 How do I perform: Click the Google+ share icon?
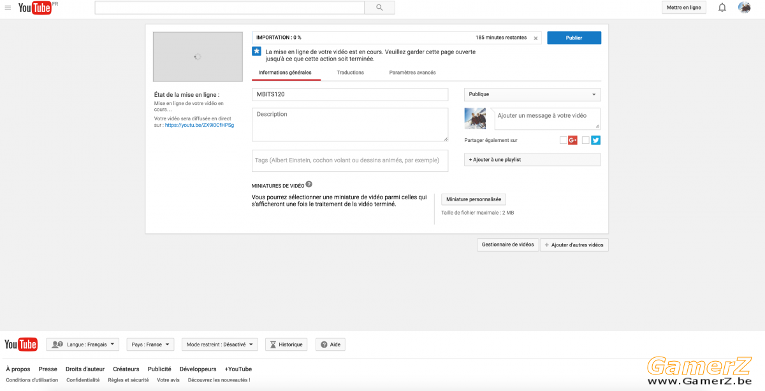(573, 140)
